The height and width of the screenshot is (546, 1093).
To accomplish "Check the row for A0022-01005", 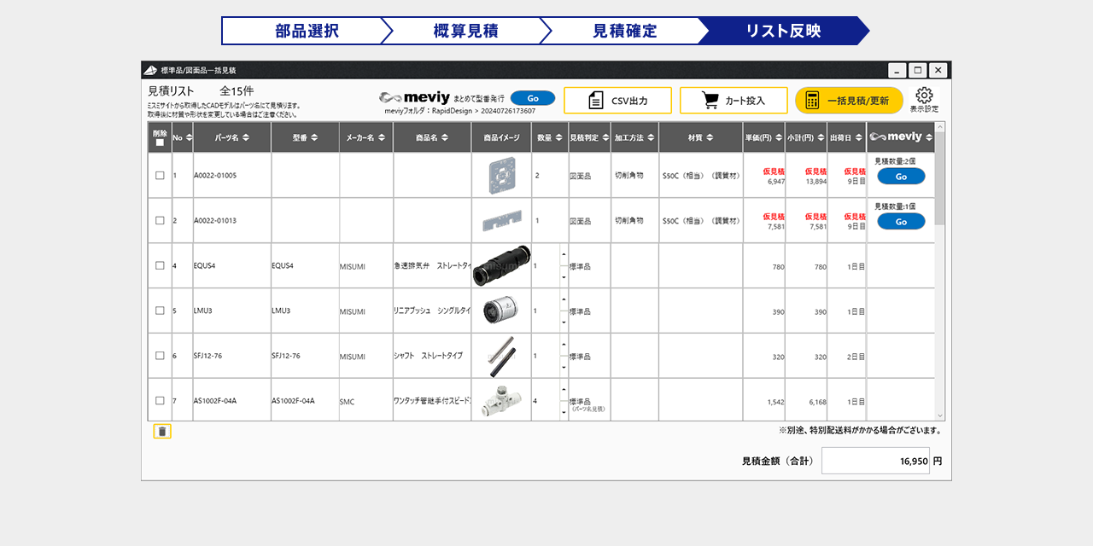I will pos(160,176).
